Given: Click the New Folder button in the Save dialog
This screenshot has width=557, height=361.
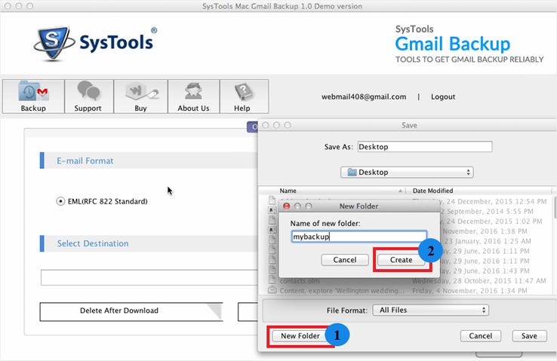Looking at the screenshot, I should 300,336.
